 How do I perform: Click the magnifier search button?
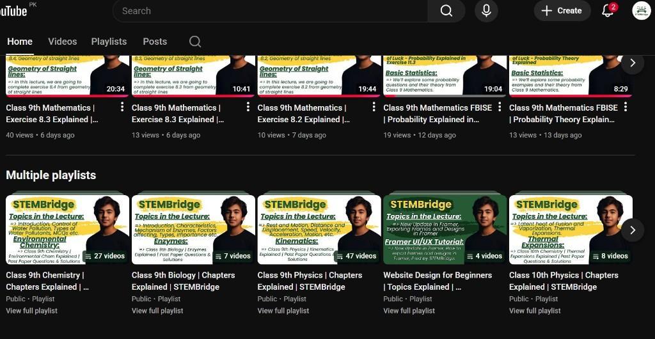[446, 11]
